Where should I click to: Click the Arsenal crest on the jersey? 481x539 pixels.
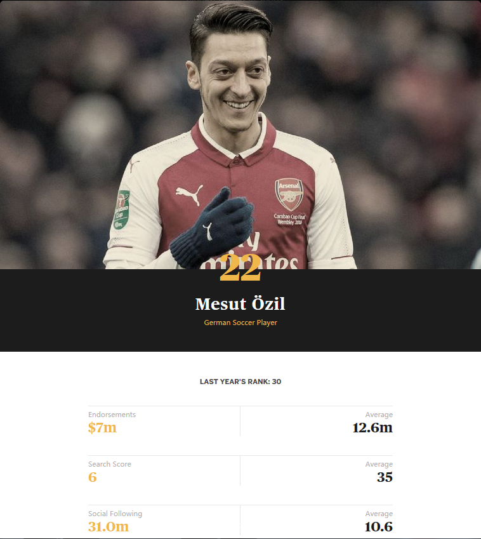[289, 194]
